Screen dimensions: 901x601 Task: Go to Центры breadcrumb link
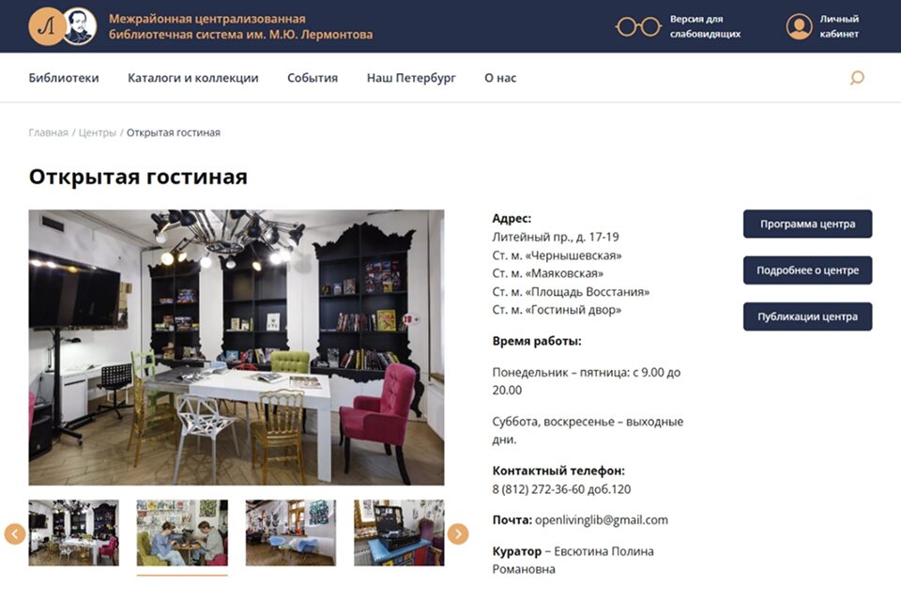(x=97, y=132)
